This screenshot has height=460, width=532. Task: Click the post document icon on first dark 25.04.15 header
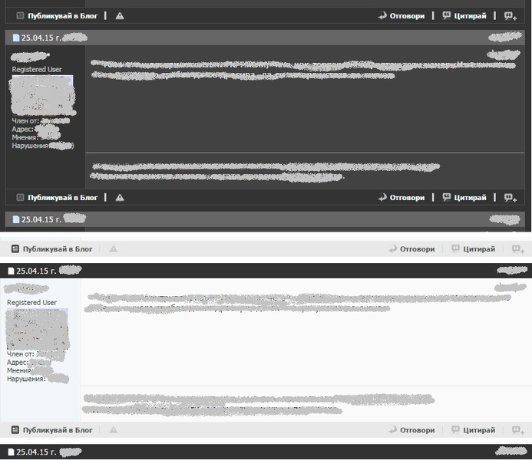(x=16, y=37)
